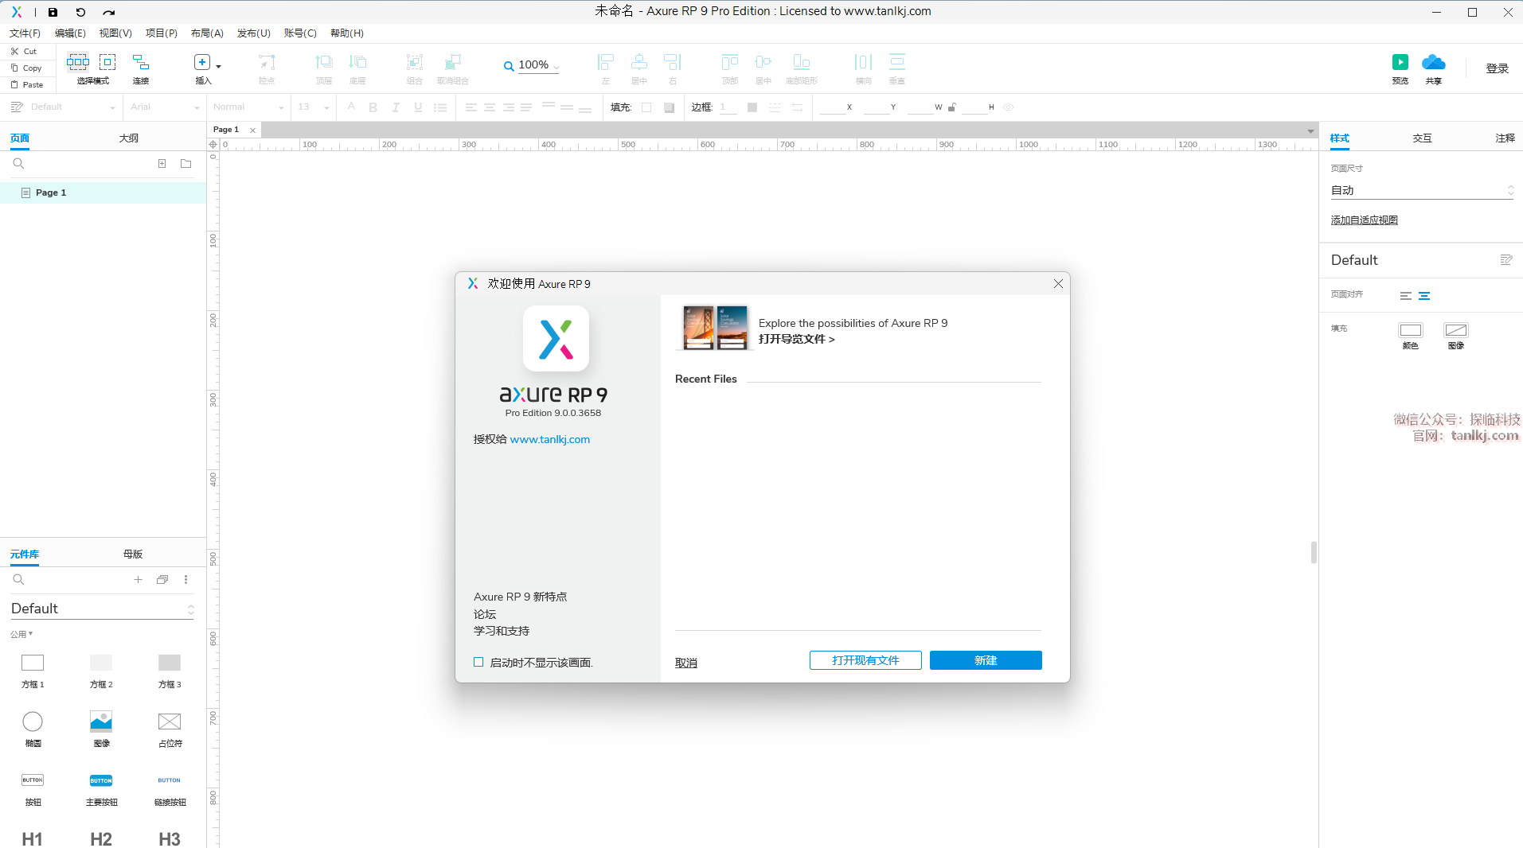This screenshot has width=1523, height=848.
Task: Click the Save disk icon
Action: tap(53, 12)
